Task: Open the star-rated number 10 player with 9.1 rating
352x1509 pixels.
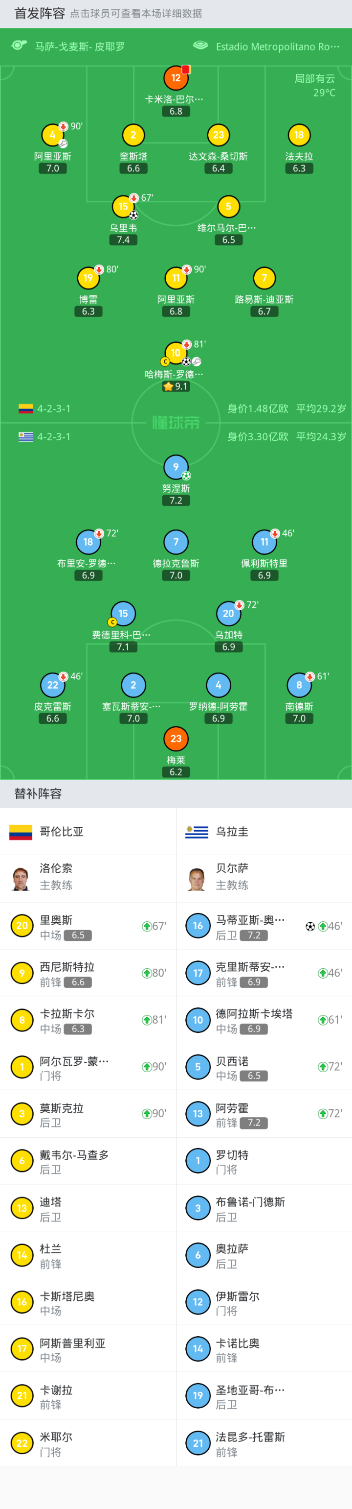Action: point(176,353)
